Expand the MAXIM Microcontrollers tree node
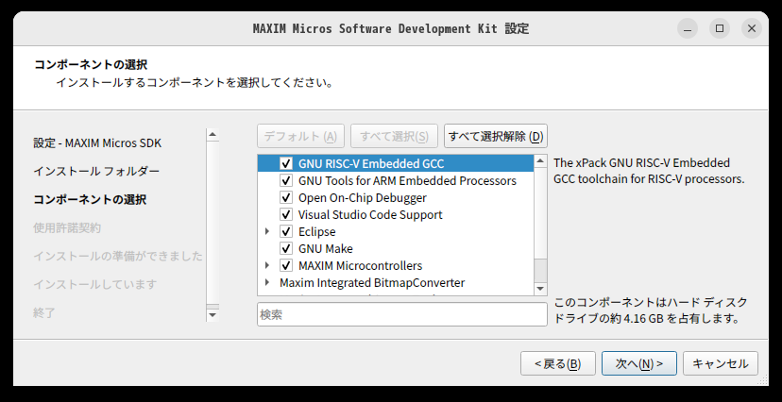 tap(267, 265)
